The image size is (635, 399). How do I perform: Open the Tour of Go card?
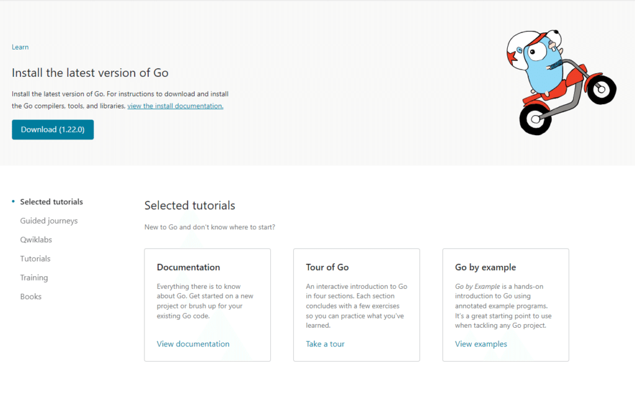(x=357, y=304)
